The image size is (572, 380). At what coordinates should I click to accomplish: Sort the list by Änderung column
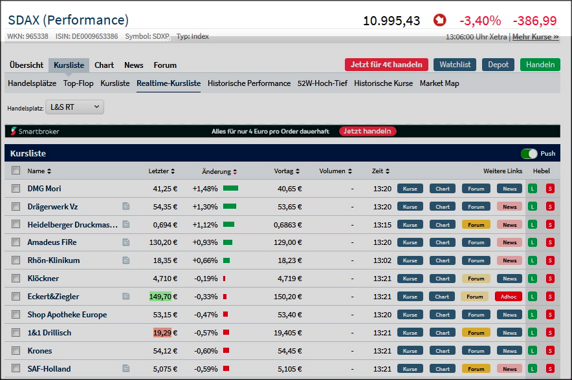click(219, 171)
